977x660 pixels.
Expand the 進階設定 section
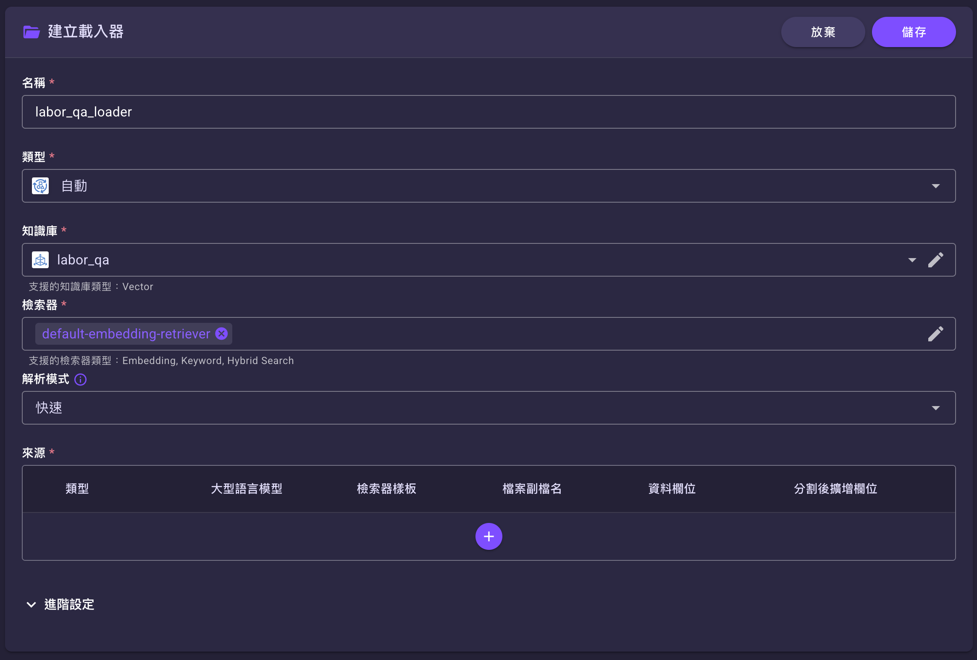click(x=60, y=605)
